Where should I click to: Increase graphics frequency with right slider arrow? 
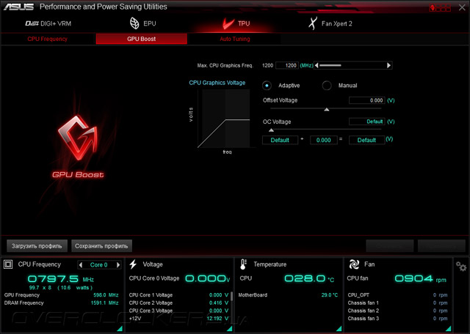coord(388,65)
